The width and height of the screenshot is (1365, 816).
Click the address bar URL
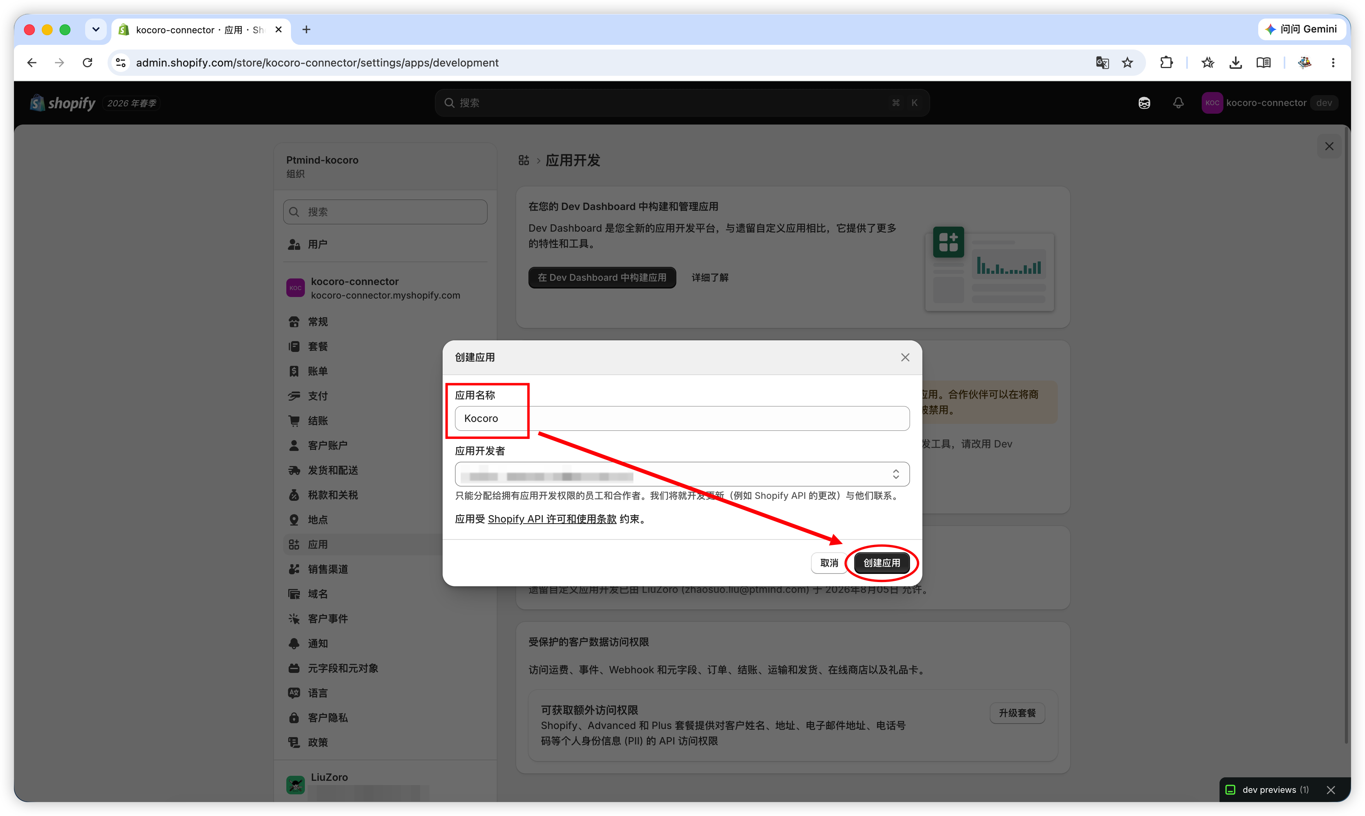(x=317, y=63)
